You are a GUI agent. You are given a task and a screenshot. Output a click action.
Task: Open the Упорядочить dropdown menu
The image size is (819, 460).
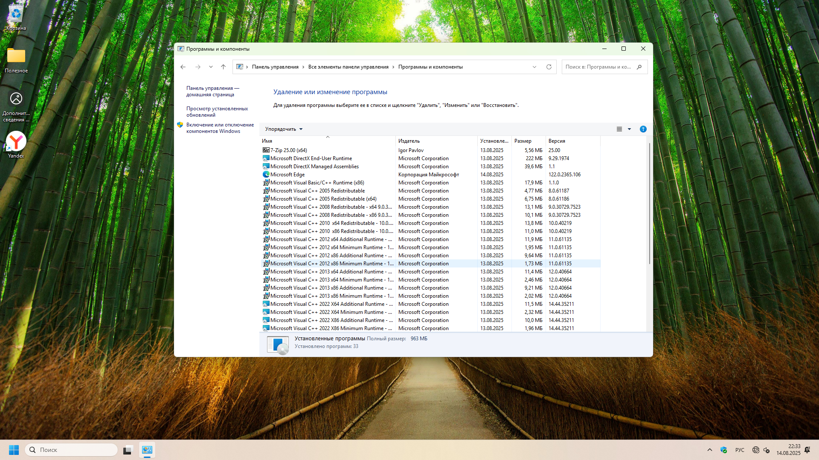click(284, 129)
